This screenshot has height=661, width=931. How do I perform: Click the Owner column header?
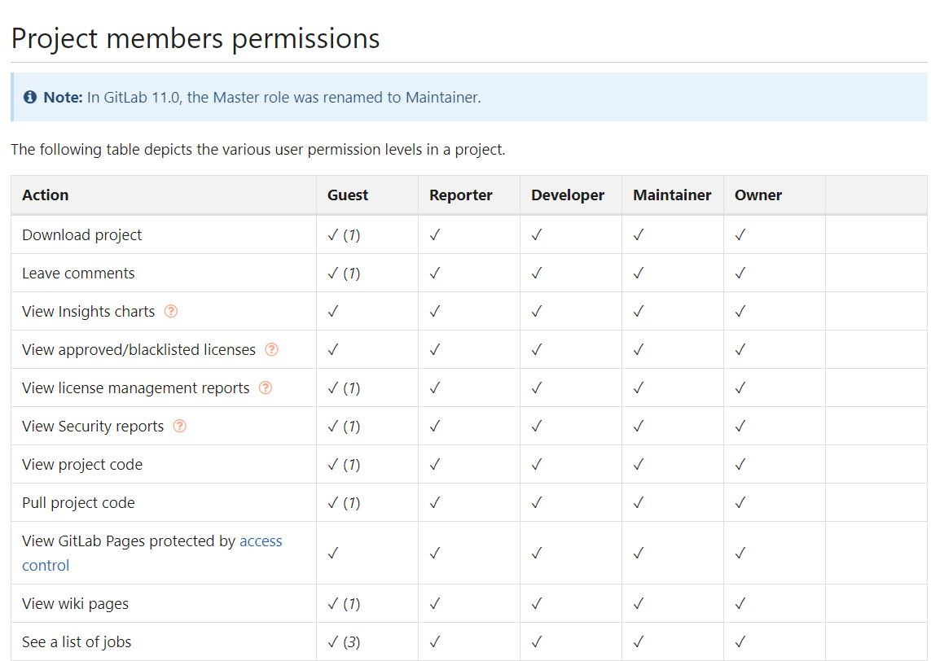click(758, 195)
